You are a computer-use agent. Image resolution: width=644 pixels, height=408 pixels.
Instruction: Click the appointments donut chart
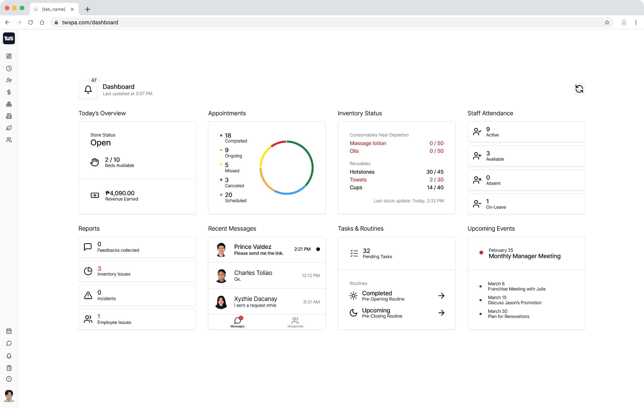[x=286, y=168]
